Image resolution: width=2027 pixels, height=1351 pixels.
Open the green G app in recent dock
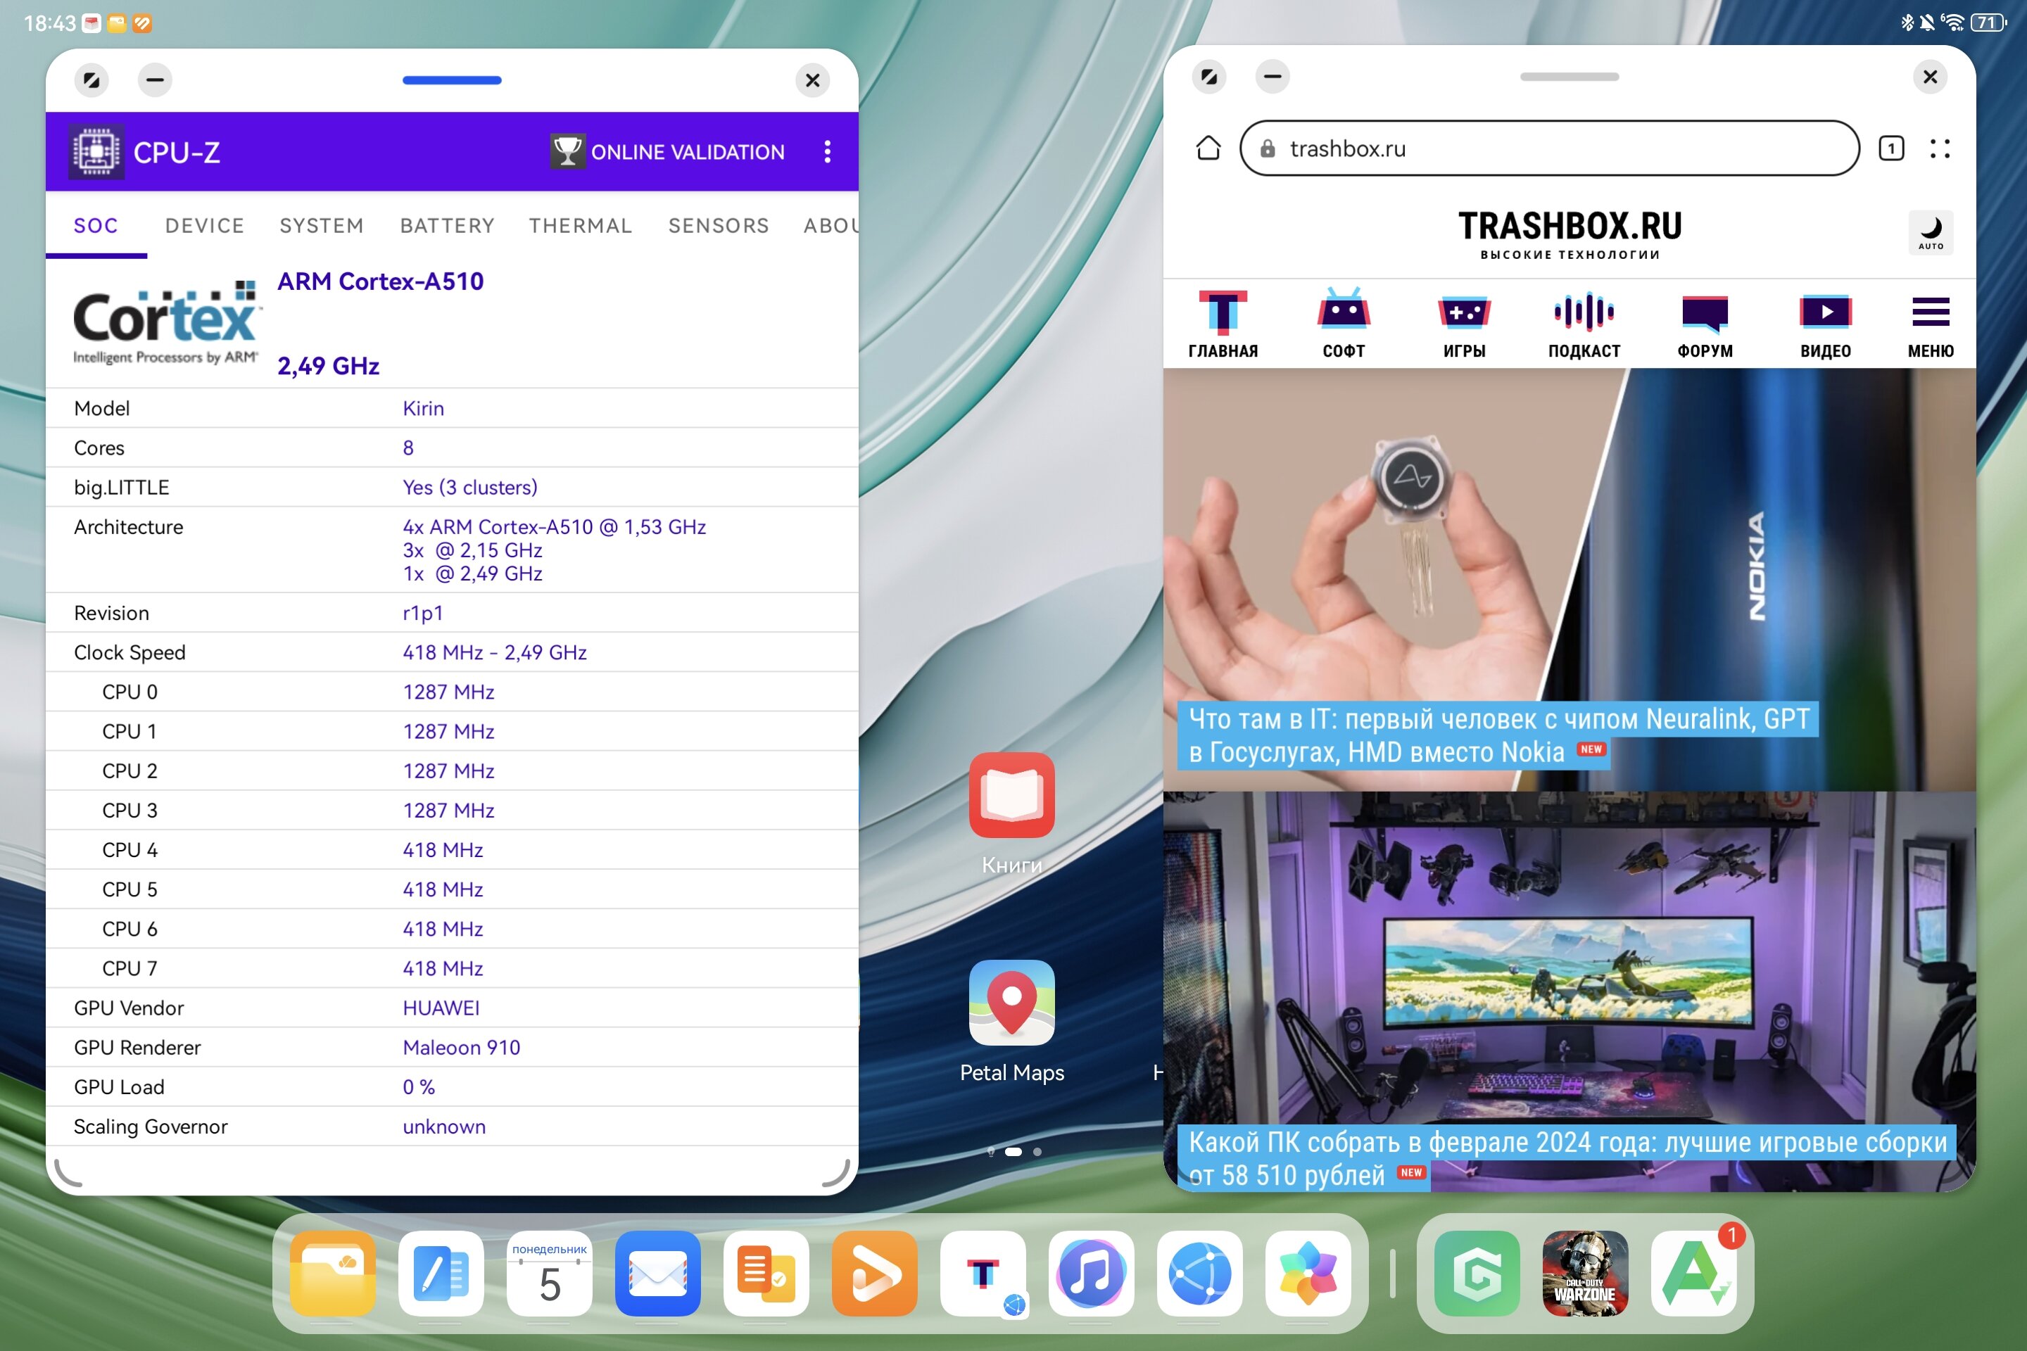coord(1477,1274)
